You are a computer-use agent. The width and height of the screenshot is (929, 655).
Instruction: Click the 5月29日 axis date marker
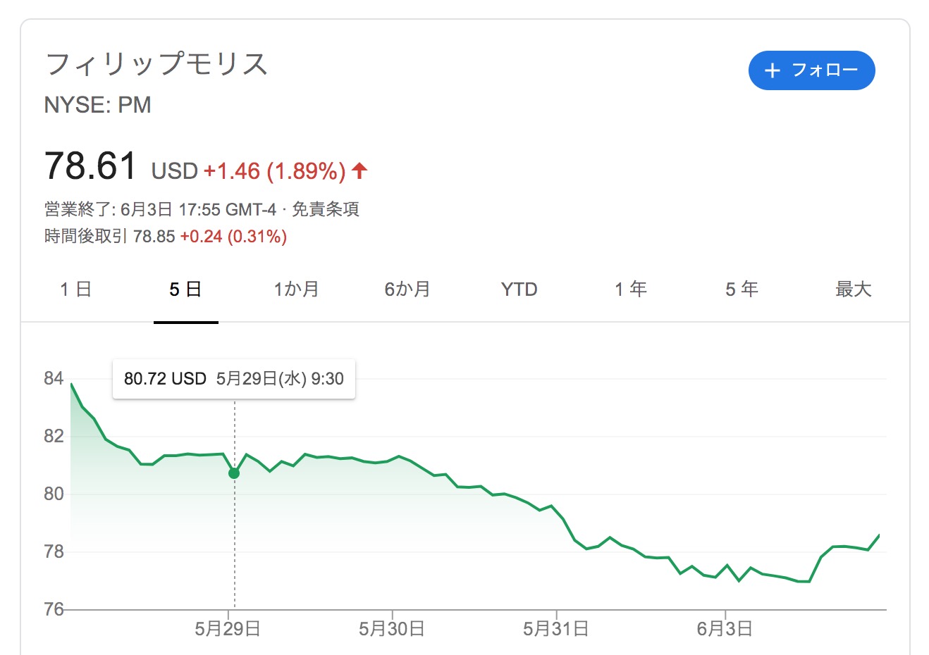(228, 628)
